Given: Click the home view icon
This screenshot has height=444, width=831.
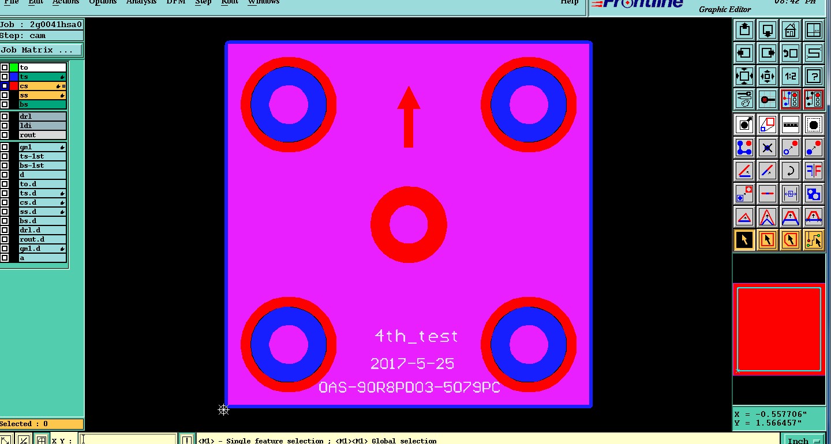Looking at the screenshot, I should click(x=791, y=30).
